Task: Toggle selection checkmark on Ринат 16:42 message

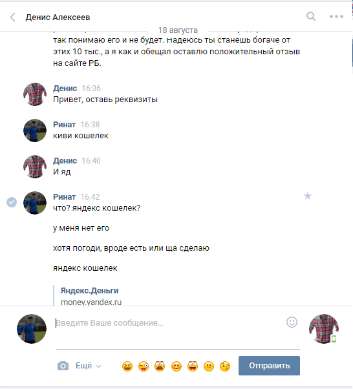Action: pyautogui.click(x=12, y=202)
